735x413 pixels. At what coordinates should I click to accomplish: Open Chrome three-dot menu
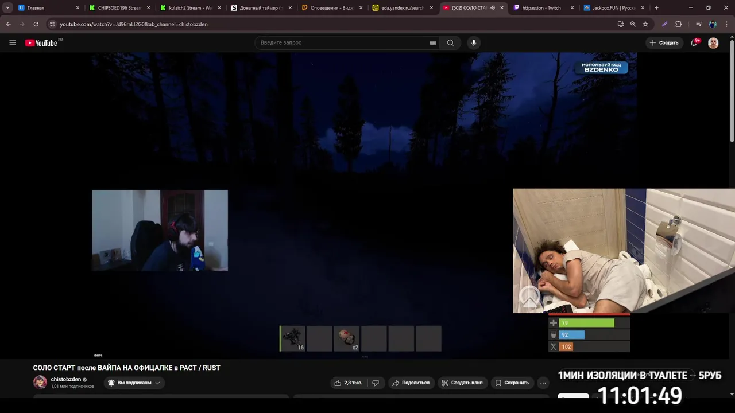click(x=726, y=24)
